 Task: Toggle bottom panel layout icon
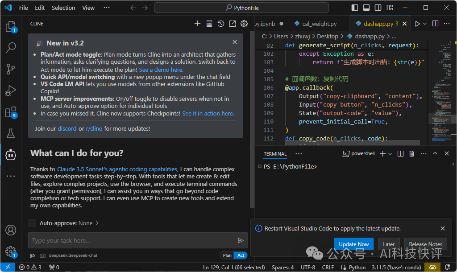[366, 8]
